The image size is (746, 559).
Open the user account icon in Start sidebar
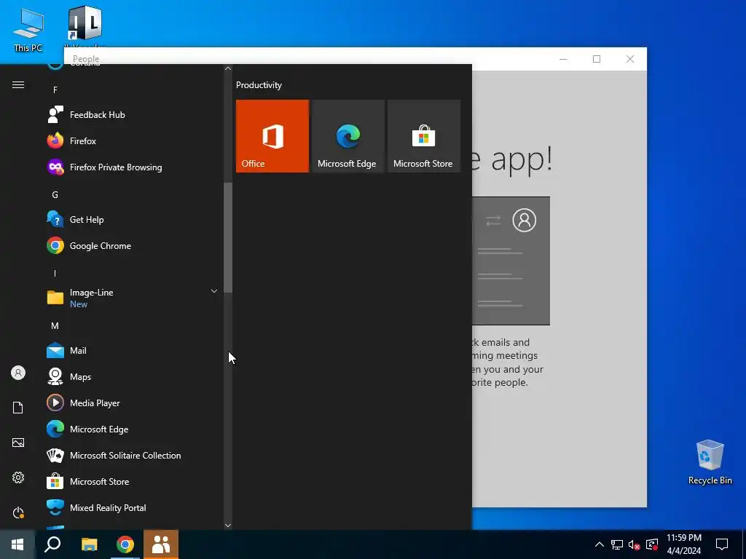click(18, 373)
